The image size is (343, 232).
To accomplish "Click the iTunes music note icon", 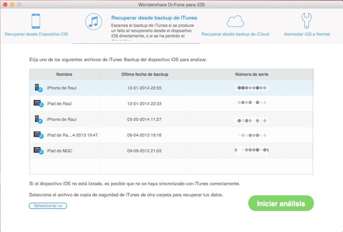I will click(94, 22).
